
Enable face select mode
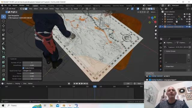[x=26, y=9]
